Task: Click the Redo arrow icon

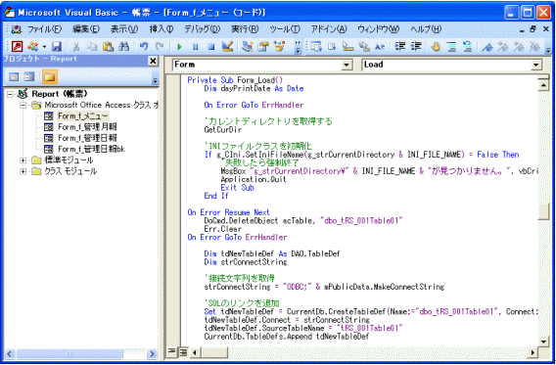Action: pos(160,46)
